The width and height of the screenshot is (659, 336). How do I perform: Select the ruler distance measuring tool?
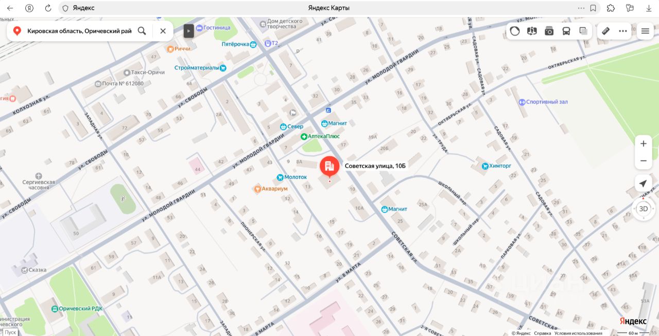tap(605, 31)
